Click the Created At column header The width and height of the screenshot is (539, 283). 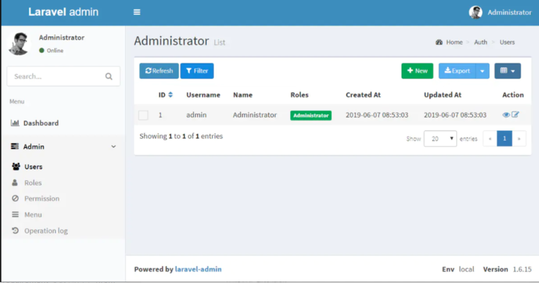[363, 95]
